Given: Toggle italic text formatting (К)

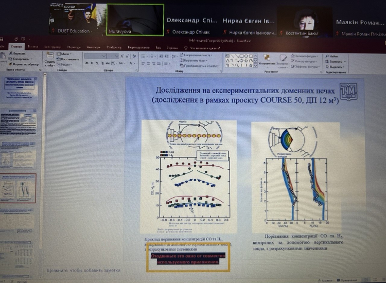Looking at the screenshot, I should 91,63.
